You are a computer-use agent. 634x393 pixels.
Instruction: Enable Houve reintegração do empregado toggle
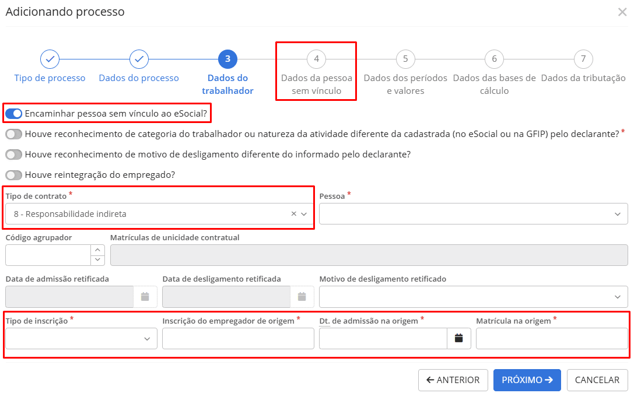coord(12,174)
